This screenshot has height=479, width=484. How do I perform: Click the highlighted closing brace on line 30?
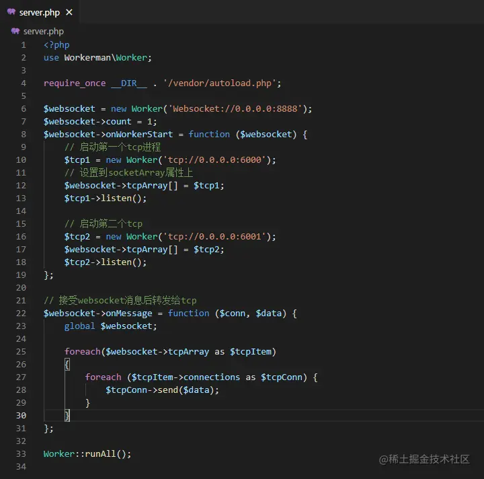click(67, 416)
